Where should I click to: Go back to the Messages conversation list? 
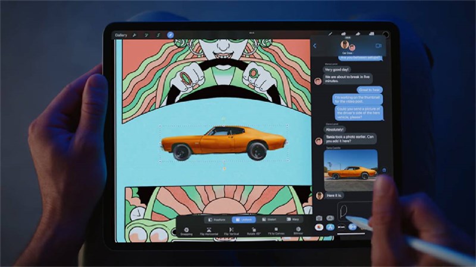(x=315, y=46)
